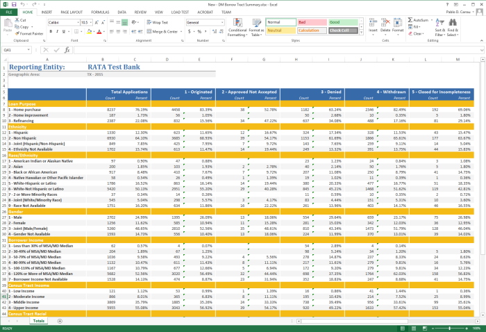
Task: Open the AutoSum dropdown arrow
Action: [431, 20]
